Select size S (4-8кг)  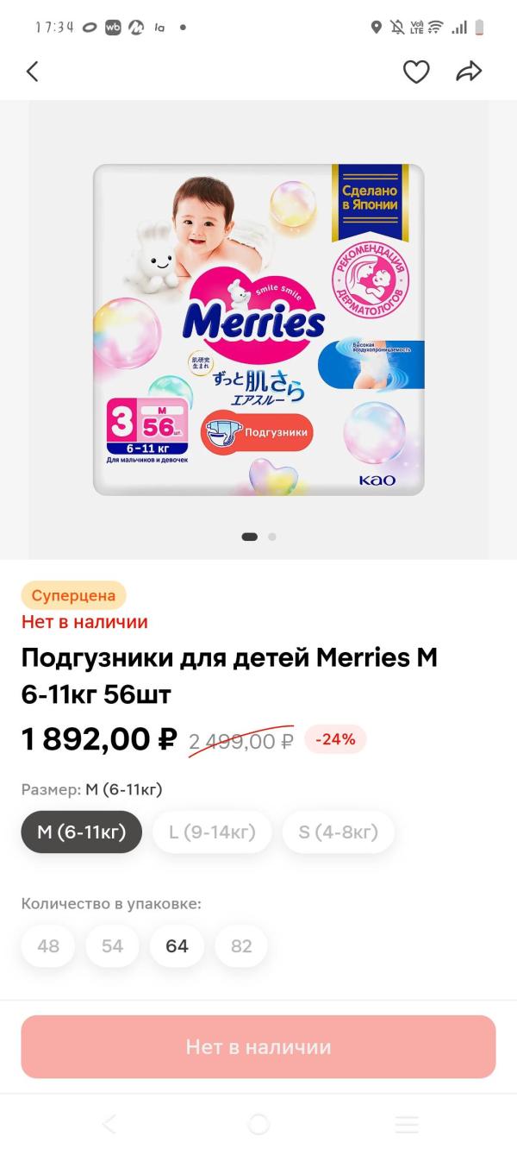pos(338,832)
